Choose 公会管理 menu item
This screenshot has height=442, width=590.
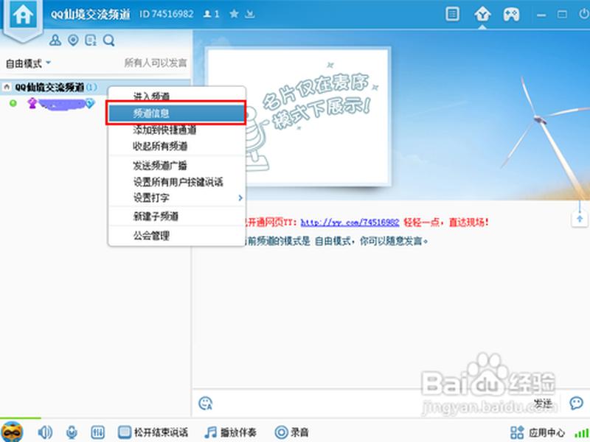click(x=177, y=236)
